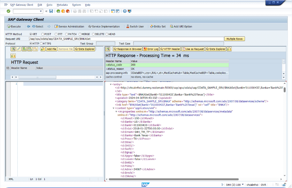Click the Multiple Rows button
The width and height of the screenshot is (292, 188).
234,39
